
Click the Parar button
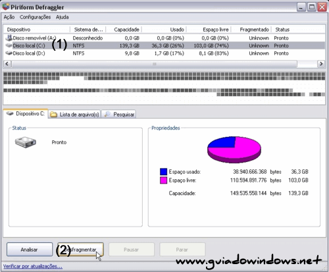(x=182, y=250)
